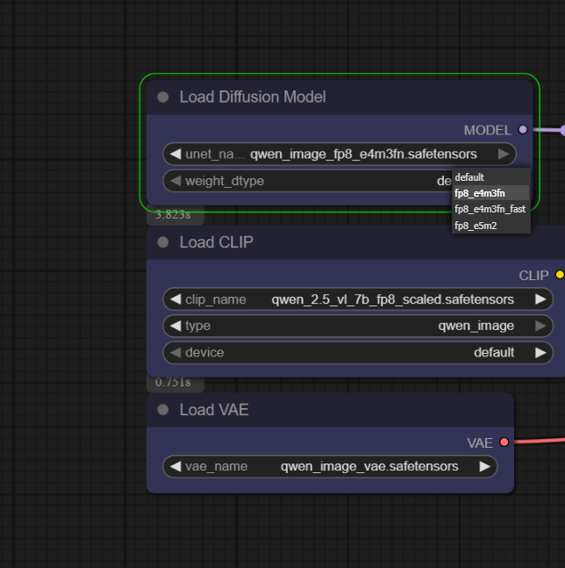Open the vae_name file selector
Image resolution: width=565 pixels, height=568 pixels.
coord(330,466)
